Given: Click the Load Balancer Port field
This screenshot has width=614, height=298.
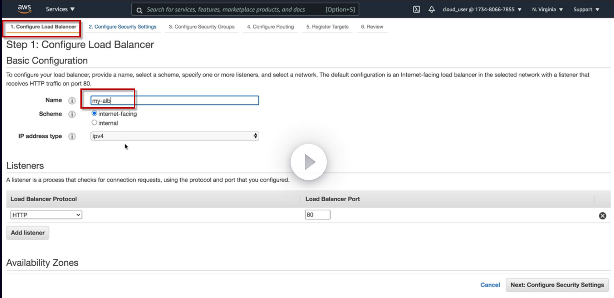Looking at the screenshot, I should tap(318, 215).
